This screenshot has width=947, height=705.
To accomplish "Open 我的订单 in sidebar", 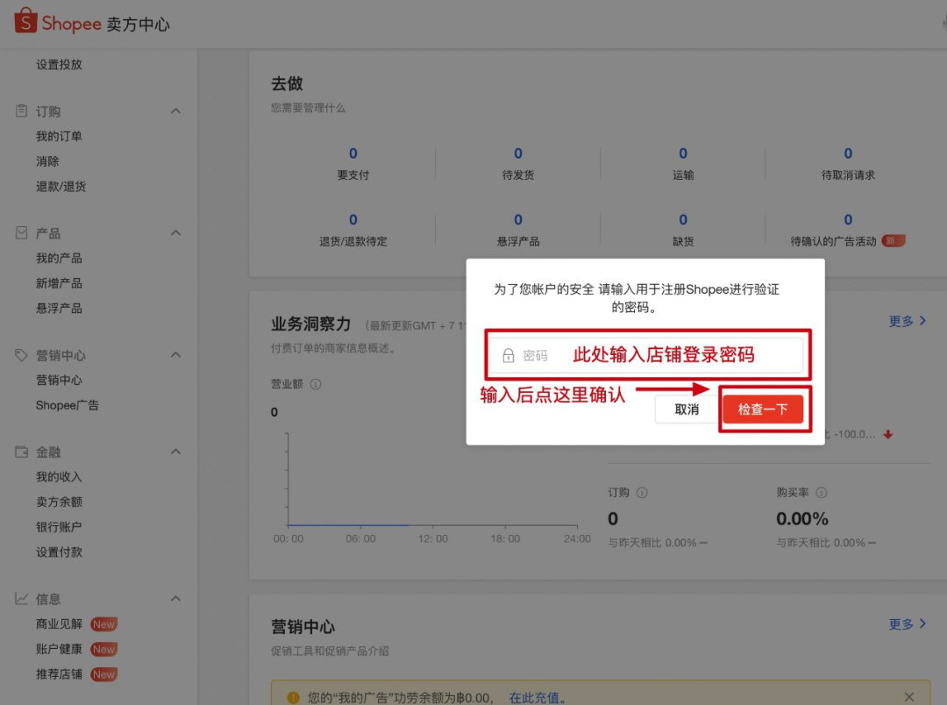I will point(59,136).
